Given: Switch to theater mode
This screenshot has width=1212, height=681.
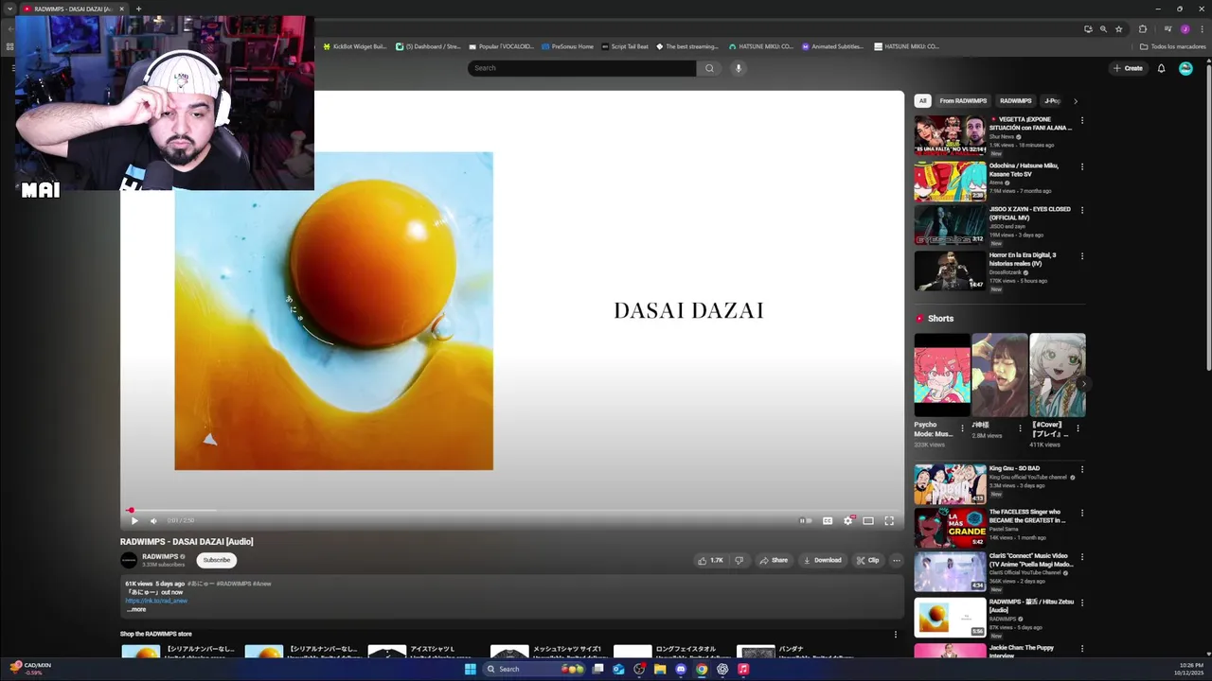Looking at the screenshot, I should click(x=868, y=520).
